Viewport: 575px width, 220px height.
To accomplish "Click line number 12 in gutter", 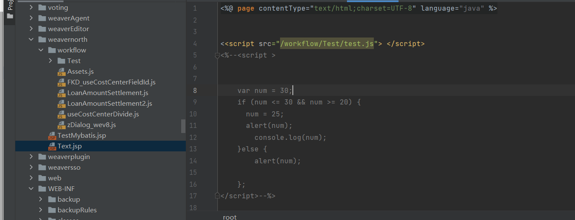I will coord(193,137).
